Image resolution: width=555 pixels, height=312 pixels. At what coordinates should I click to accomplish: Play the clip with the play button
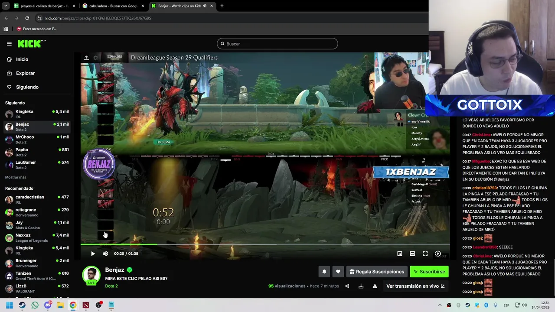(x=93, y=253)
